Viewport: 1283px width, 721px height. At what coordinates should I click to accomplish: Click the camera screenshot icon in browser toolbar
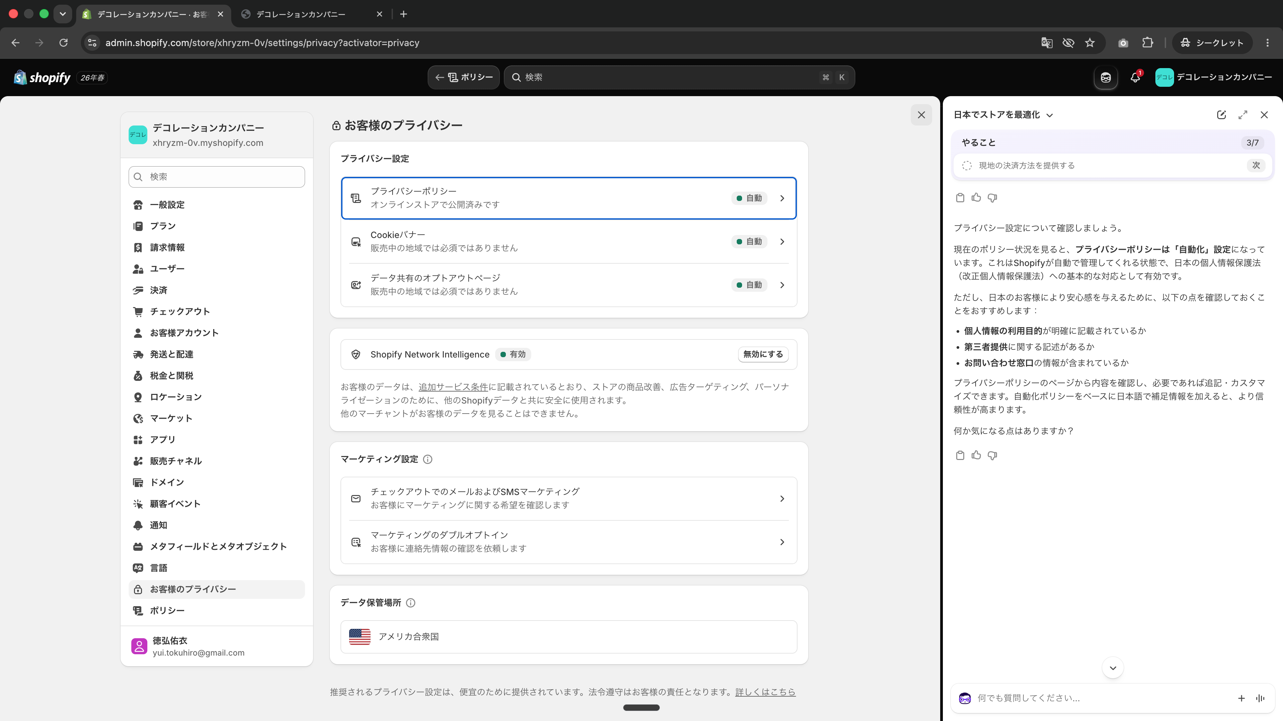coord(1123,43)
